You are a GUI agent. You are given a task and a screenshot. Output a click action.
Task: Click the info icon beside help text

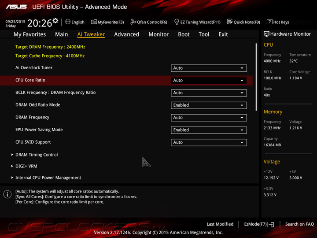7,194
